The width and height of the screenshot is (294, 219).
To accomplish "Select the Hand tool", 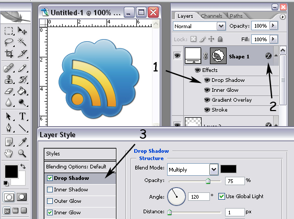I will 9,153.
